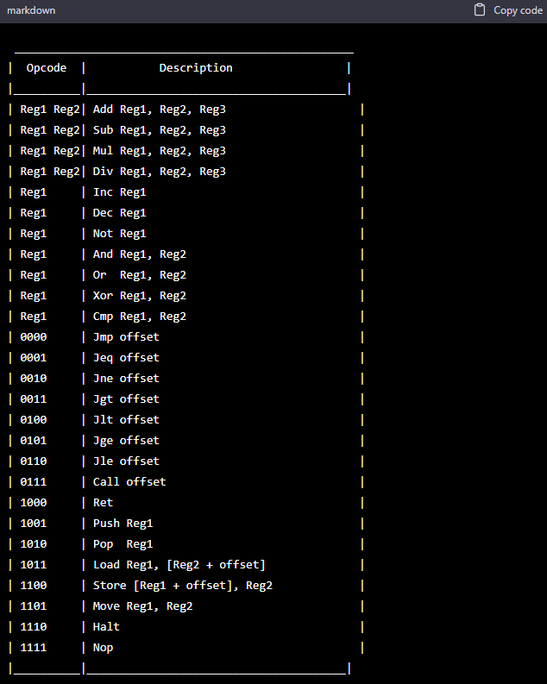Click opcode "0000" in the Jmp row

coord(34,337)
